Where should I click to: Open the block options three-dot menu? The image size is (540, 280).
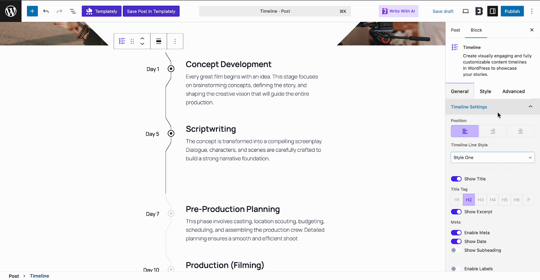point(175,41)
